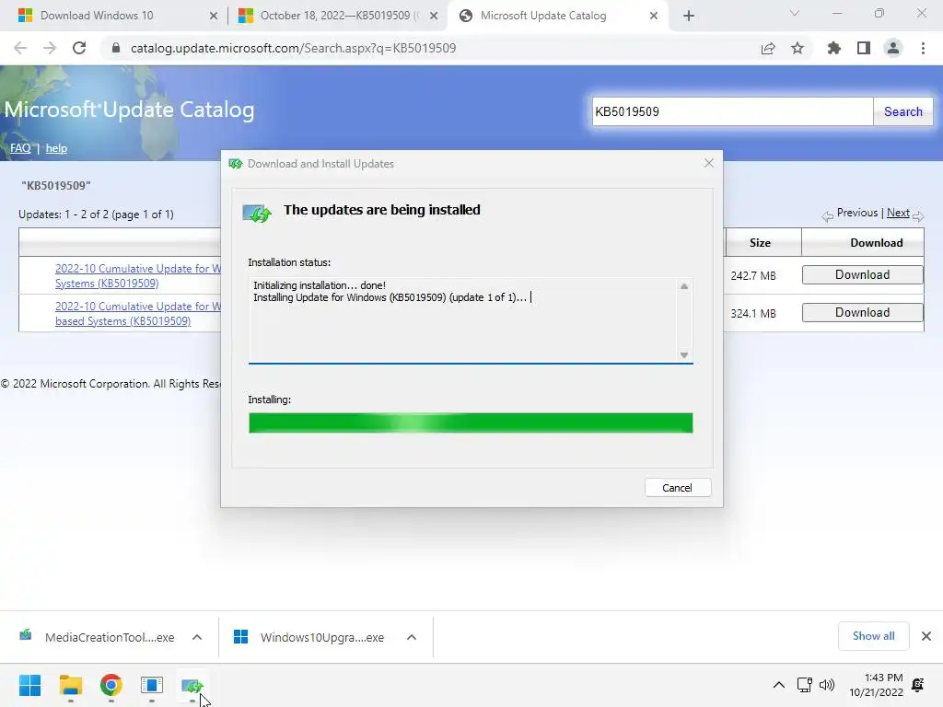Open File Explorer from taskbar
Viewport: 943px width, 707px height.
coord(70,685)
